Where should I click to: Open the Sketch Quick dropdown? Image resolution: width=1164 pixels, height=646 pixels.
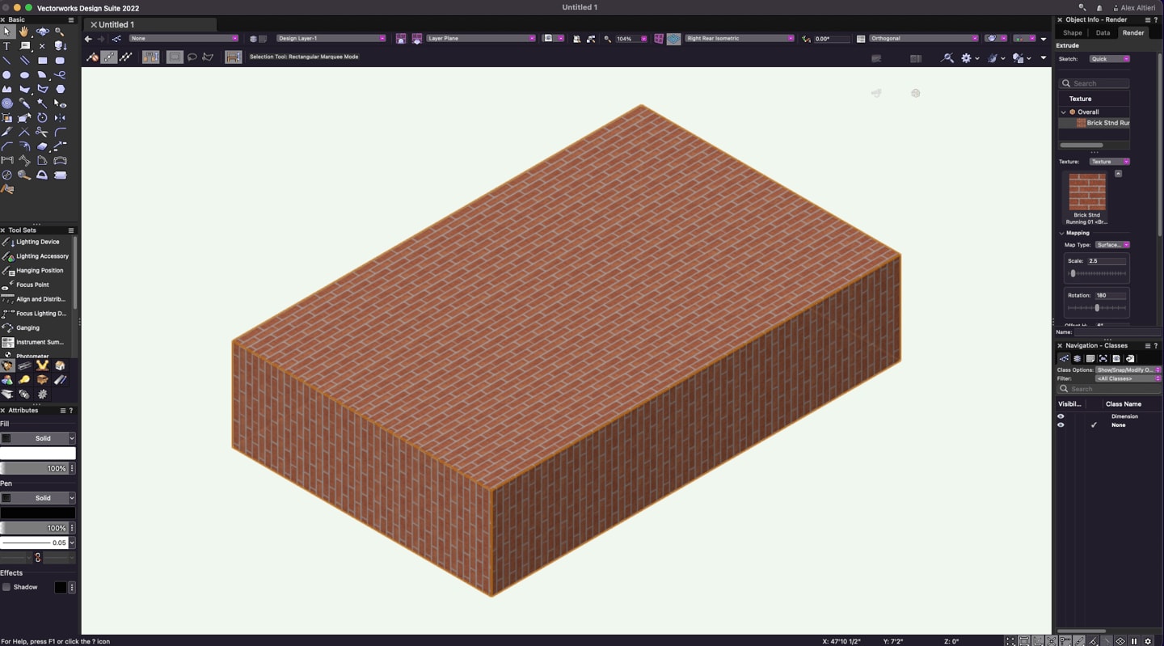click(1109, 59)
